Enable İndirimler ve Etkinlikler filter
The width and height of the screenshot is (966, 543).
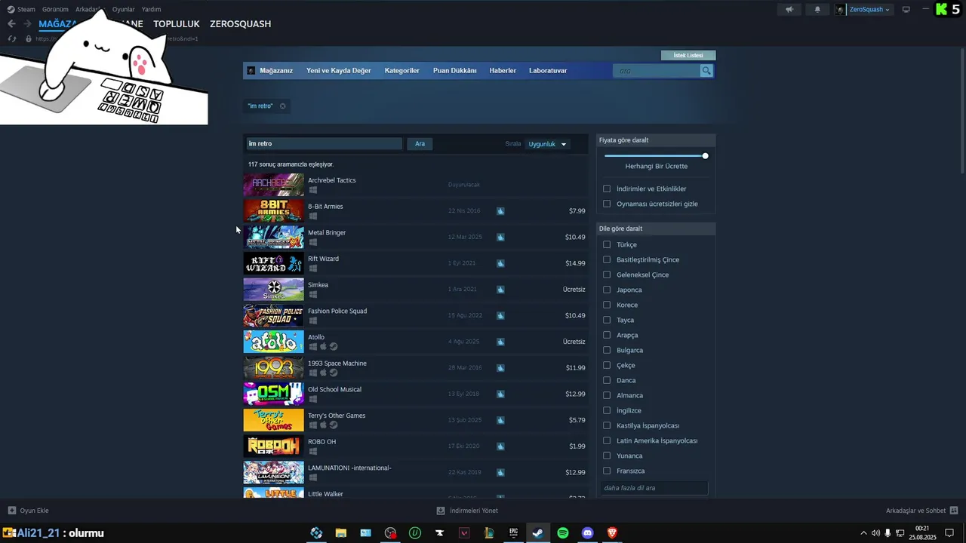pos(607,189)
